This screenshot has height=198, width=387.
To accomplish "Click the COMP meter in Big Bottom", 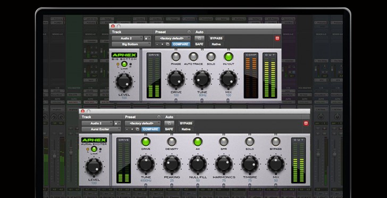I will 251,76.
